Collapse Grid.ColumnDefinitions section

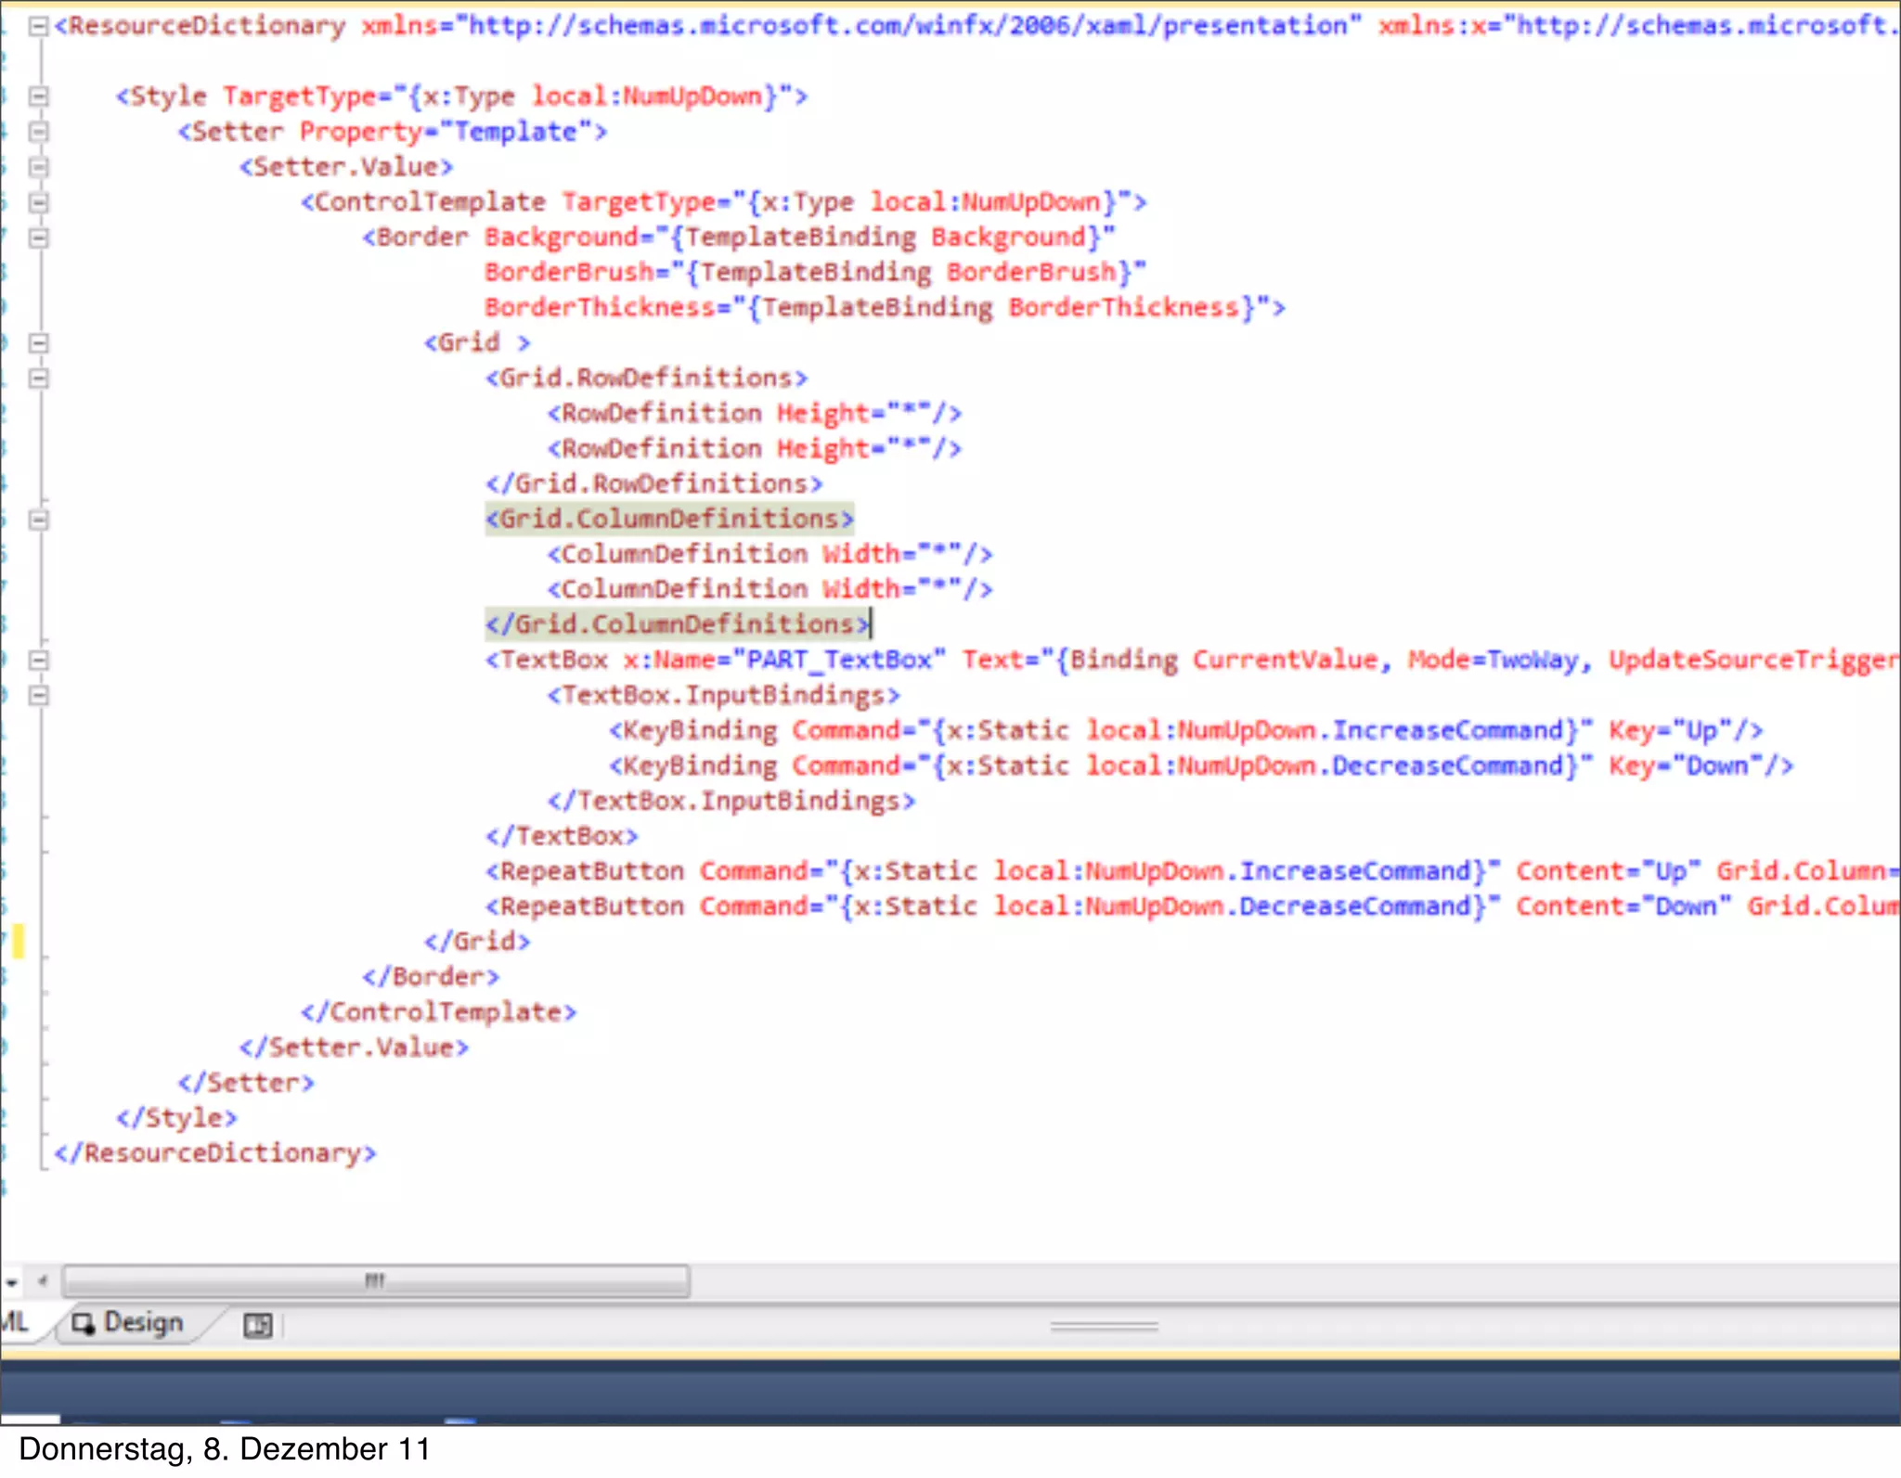(38, 520)
